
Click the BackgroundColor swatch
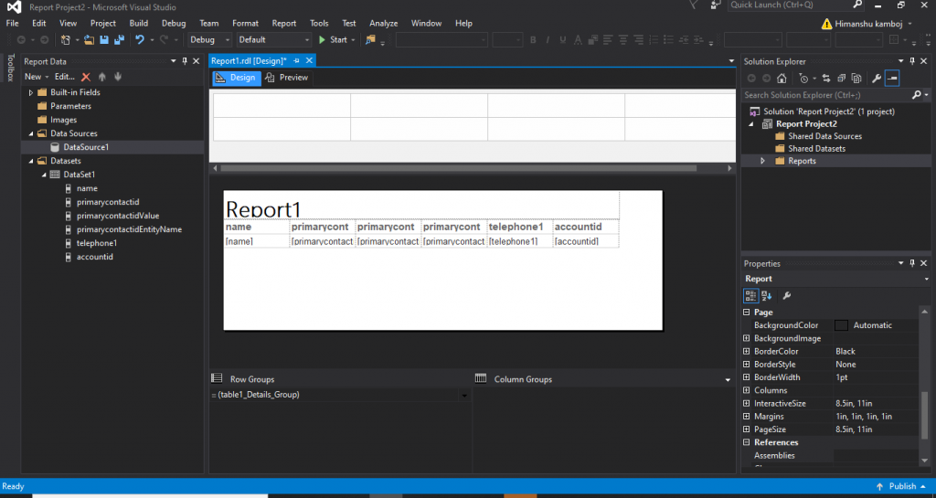(x=841, y=325)
